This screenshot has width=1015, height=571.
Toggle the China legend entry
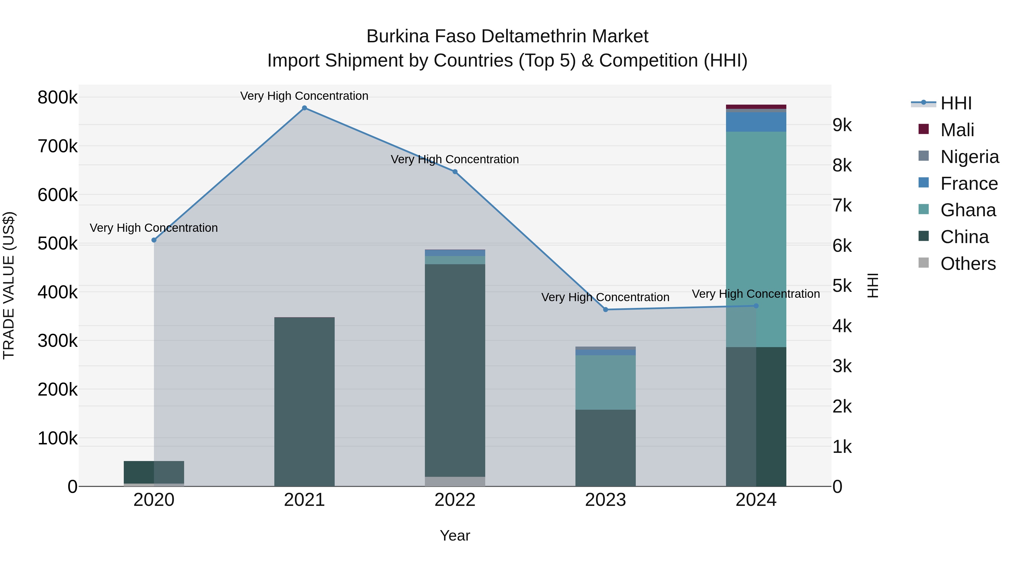pyautogui.click(x=954, y=237)
